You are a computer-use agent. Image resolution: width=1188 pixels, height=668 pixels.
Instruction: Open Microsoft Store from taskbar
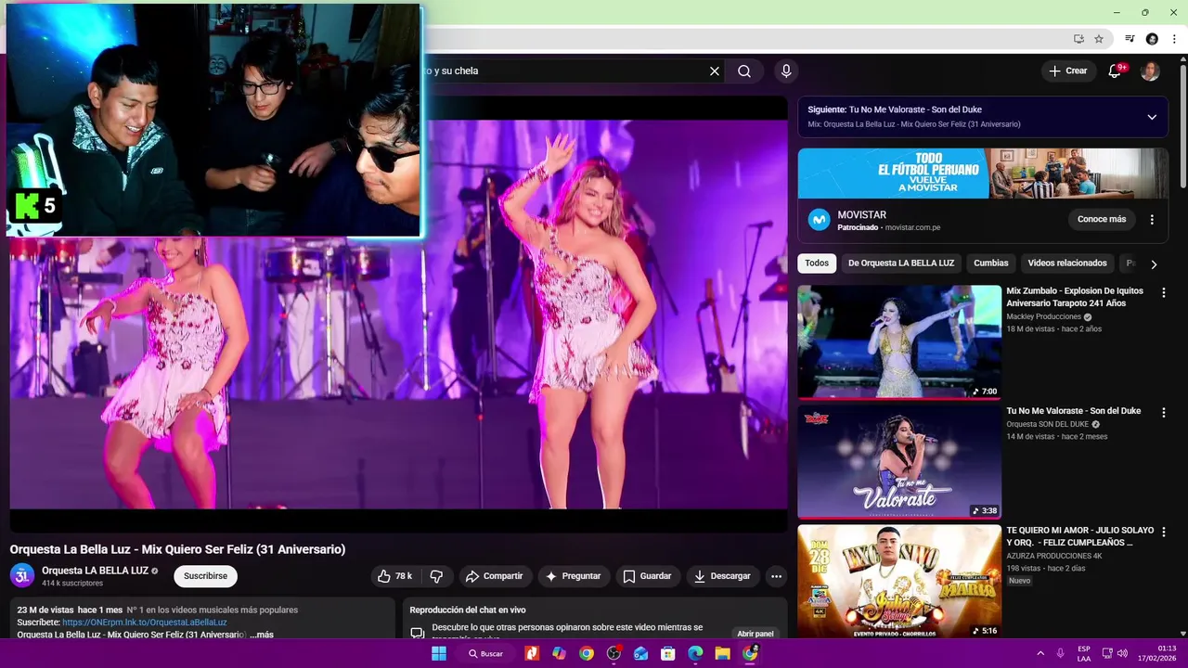click(667, 653)
